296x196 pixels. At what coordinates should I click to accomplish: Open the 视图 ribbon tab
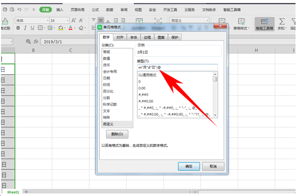click(x=138, y=10)
